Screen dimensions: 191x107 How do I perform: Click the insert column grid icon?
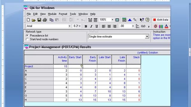click(71, 20)
